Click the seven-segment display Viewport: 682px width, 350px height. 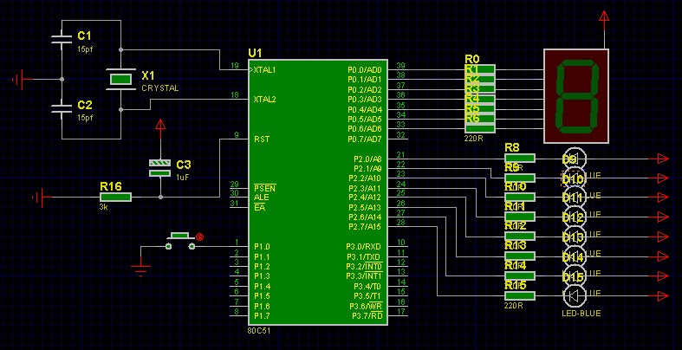coord(577,95)
